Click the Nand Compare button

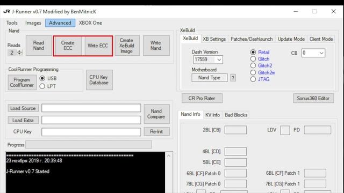tap(156, 114)
